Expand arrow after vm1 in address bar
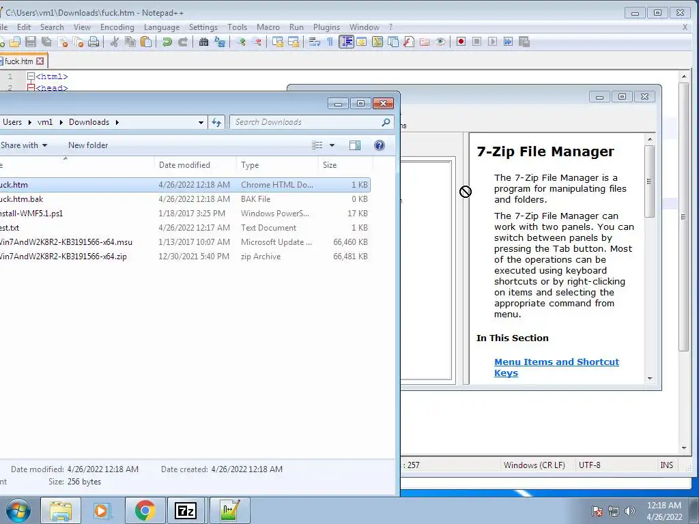 click(x=61, y=122)
